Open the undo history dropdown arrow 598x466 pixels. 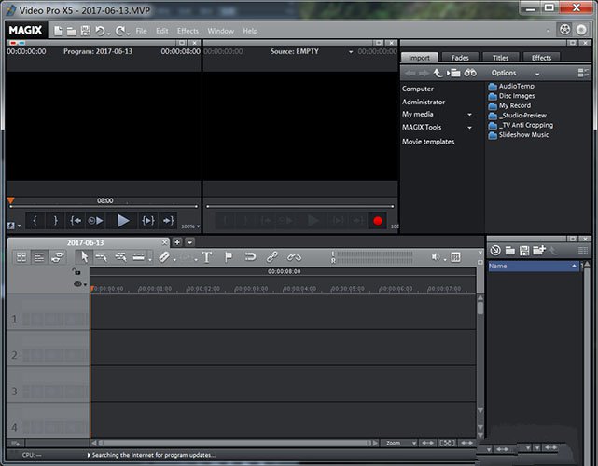pos(109,34)
